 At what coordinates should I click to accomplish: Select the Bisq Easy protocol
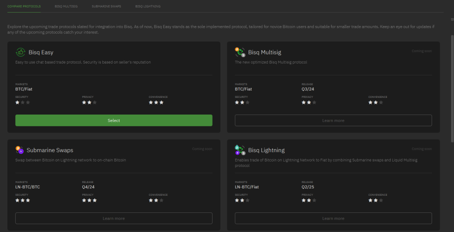[114, 120]
